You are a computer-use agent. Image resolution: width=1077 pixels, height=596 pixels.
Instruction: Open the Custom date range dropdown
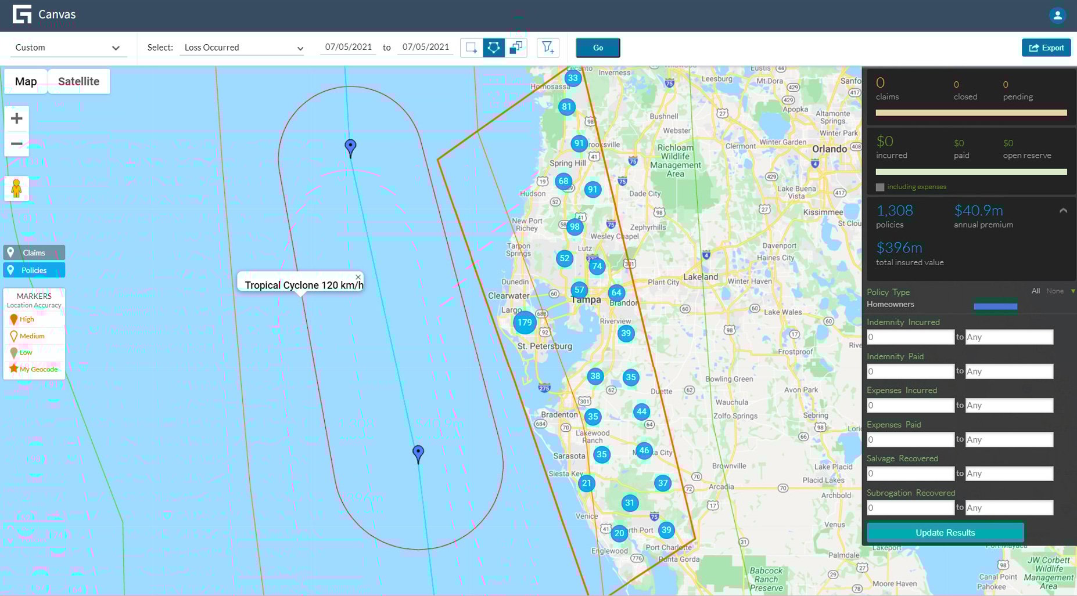68,48
